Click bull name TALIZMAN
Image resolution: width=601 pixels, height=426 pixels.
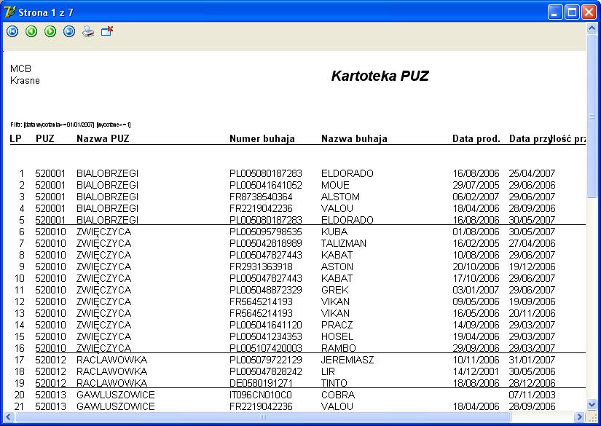click(344, 243)
